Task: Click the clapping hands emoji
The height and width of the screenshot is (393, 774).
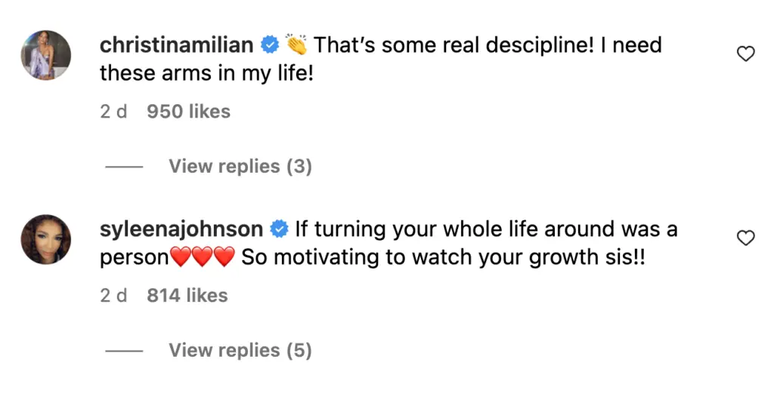Action: tap(297, 45)
